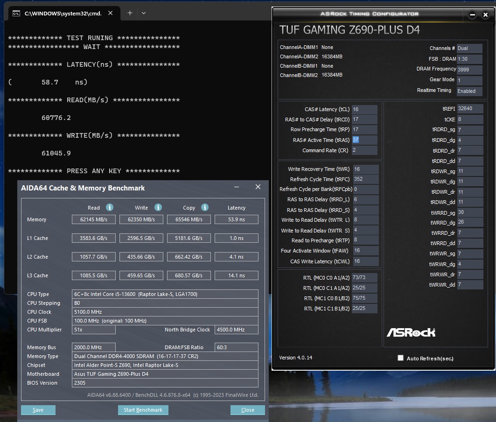The height and width of the screenshot is (422, 496).
Task: Click L2 Cache Write 435.66 GB/s
Action: pyautogui.click(x=141, y=257)
